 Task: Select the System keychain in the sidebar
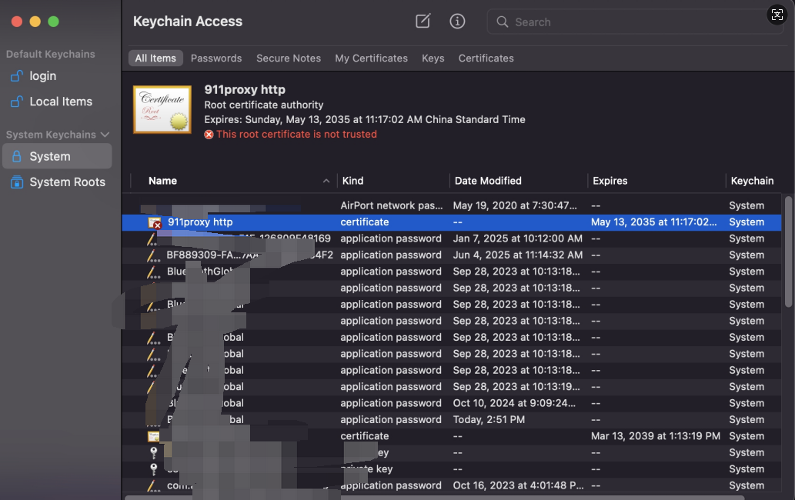(x=57, y=156)
